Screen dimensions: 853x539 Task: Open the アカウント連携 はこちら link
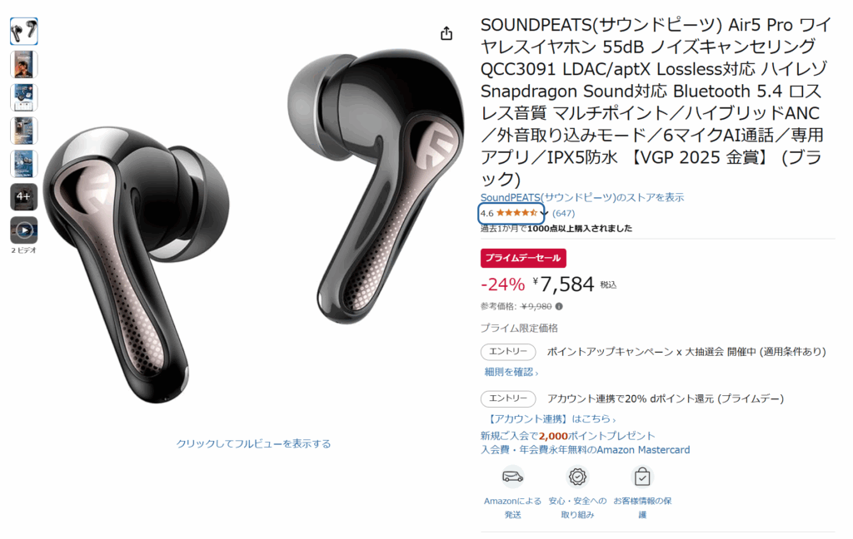click(551, 419)
